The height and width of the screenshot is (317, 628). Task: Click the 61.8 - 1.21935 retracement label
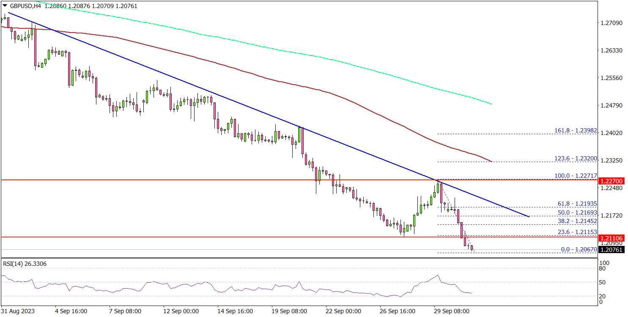(577, 204)
